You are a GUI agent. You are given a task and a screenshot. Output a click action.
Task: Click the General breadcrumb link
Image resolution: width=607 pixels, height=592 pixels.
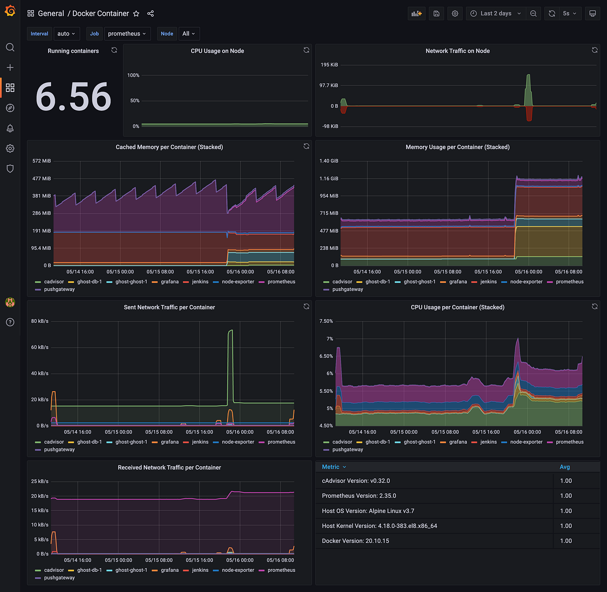51,13
